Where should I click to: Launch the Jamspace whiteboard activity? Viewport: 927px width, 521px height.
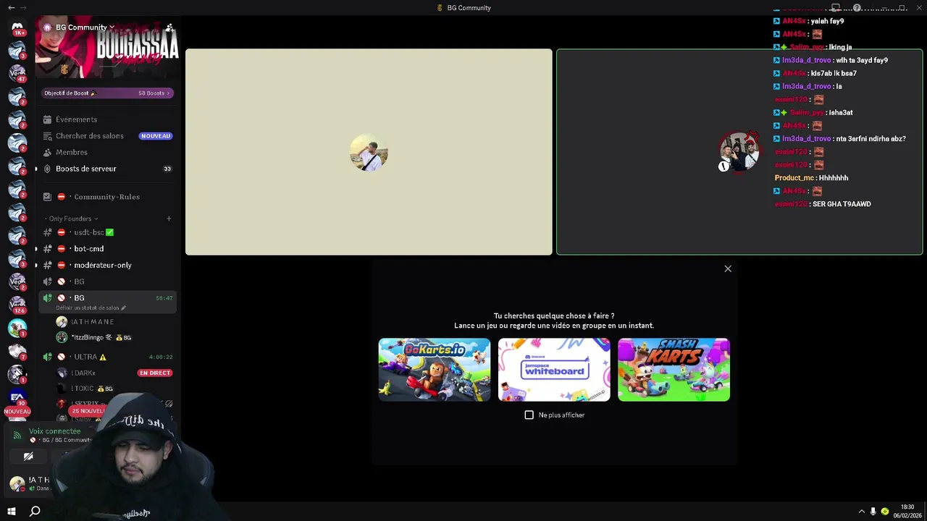[x=554, y=370]
